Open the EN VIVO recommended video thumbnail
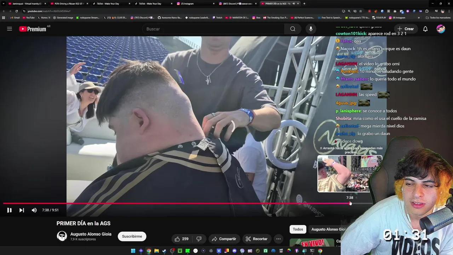Viewport: 453px width, 255px height. (312, 243)
